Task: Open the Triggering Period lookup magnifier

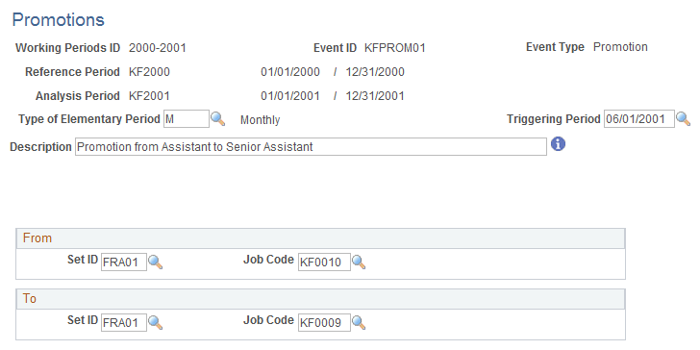Action: (x=683, y=119)
